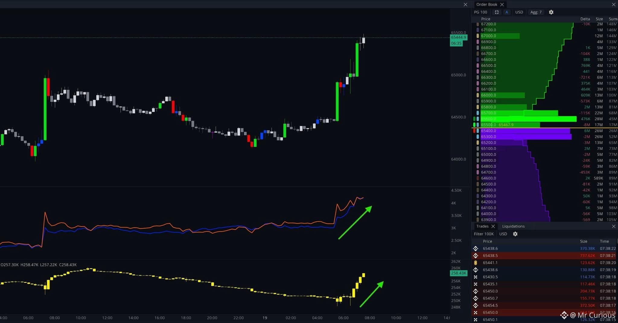Click the exchange icon beside 65430.5 trade

(476, 277)
